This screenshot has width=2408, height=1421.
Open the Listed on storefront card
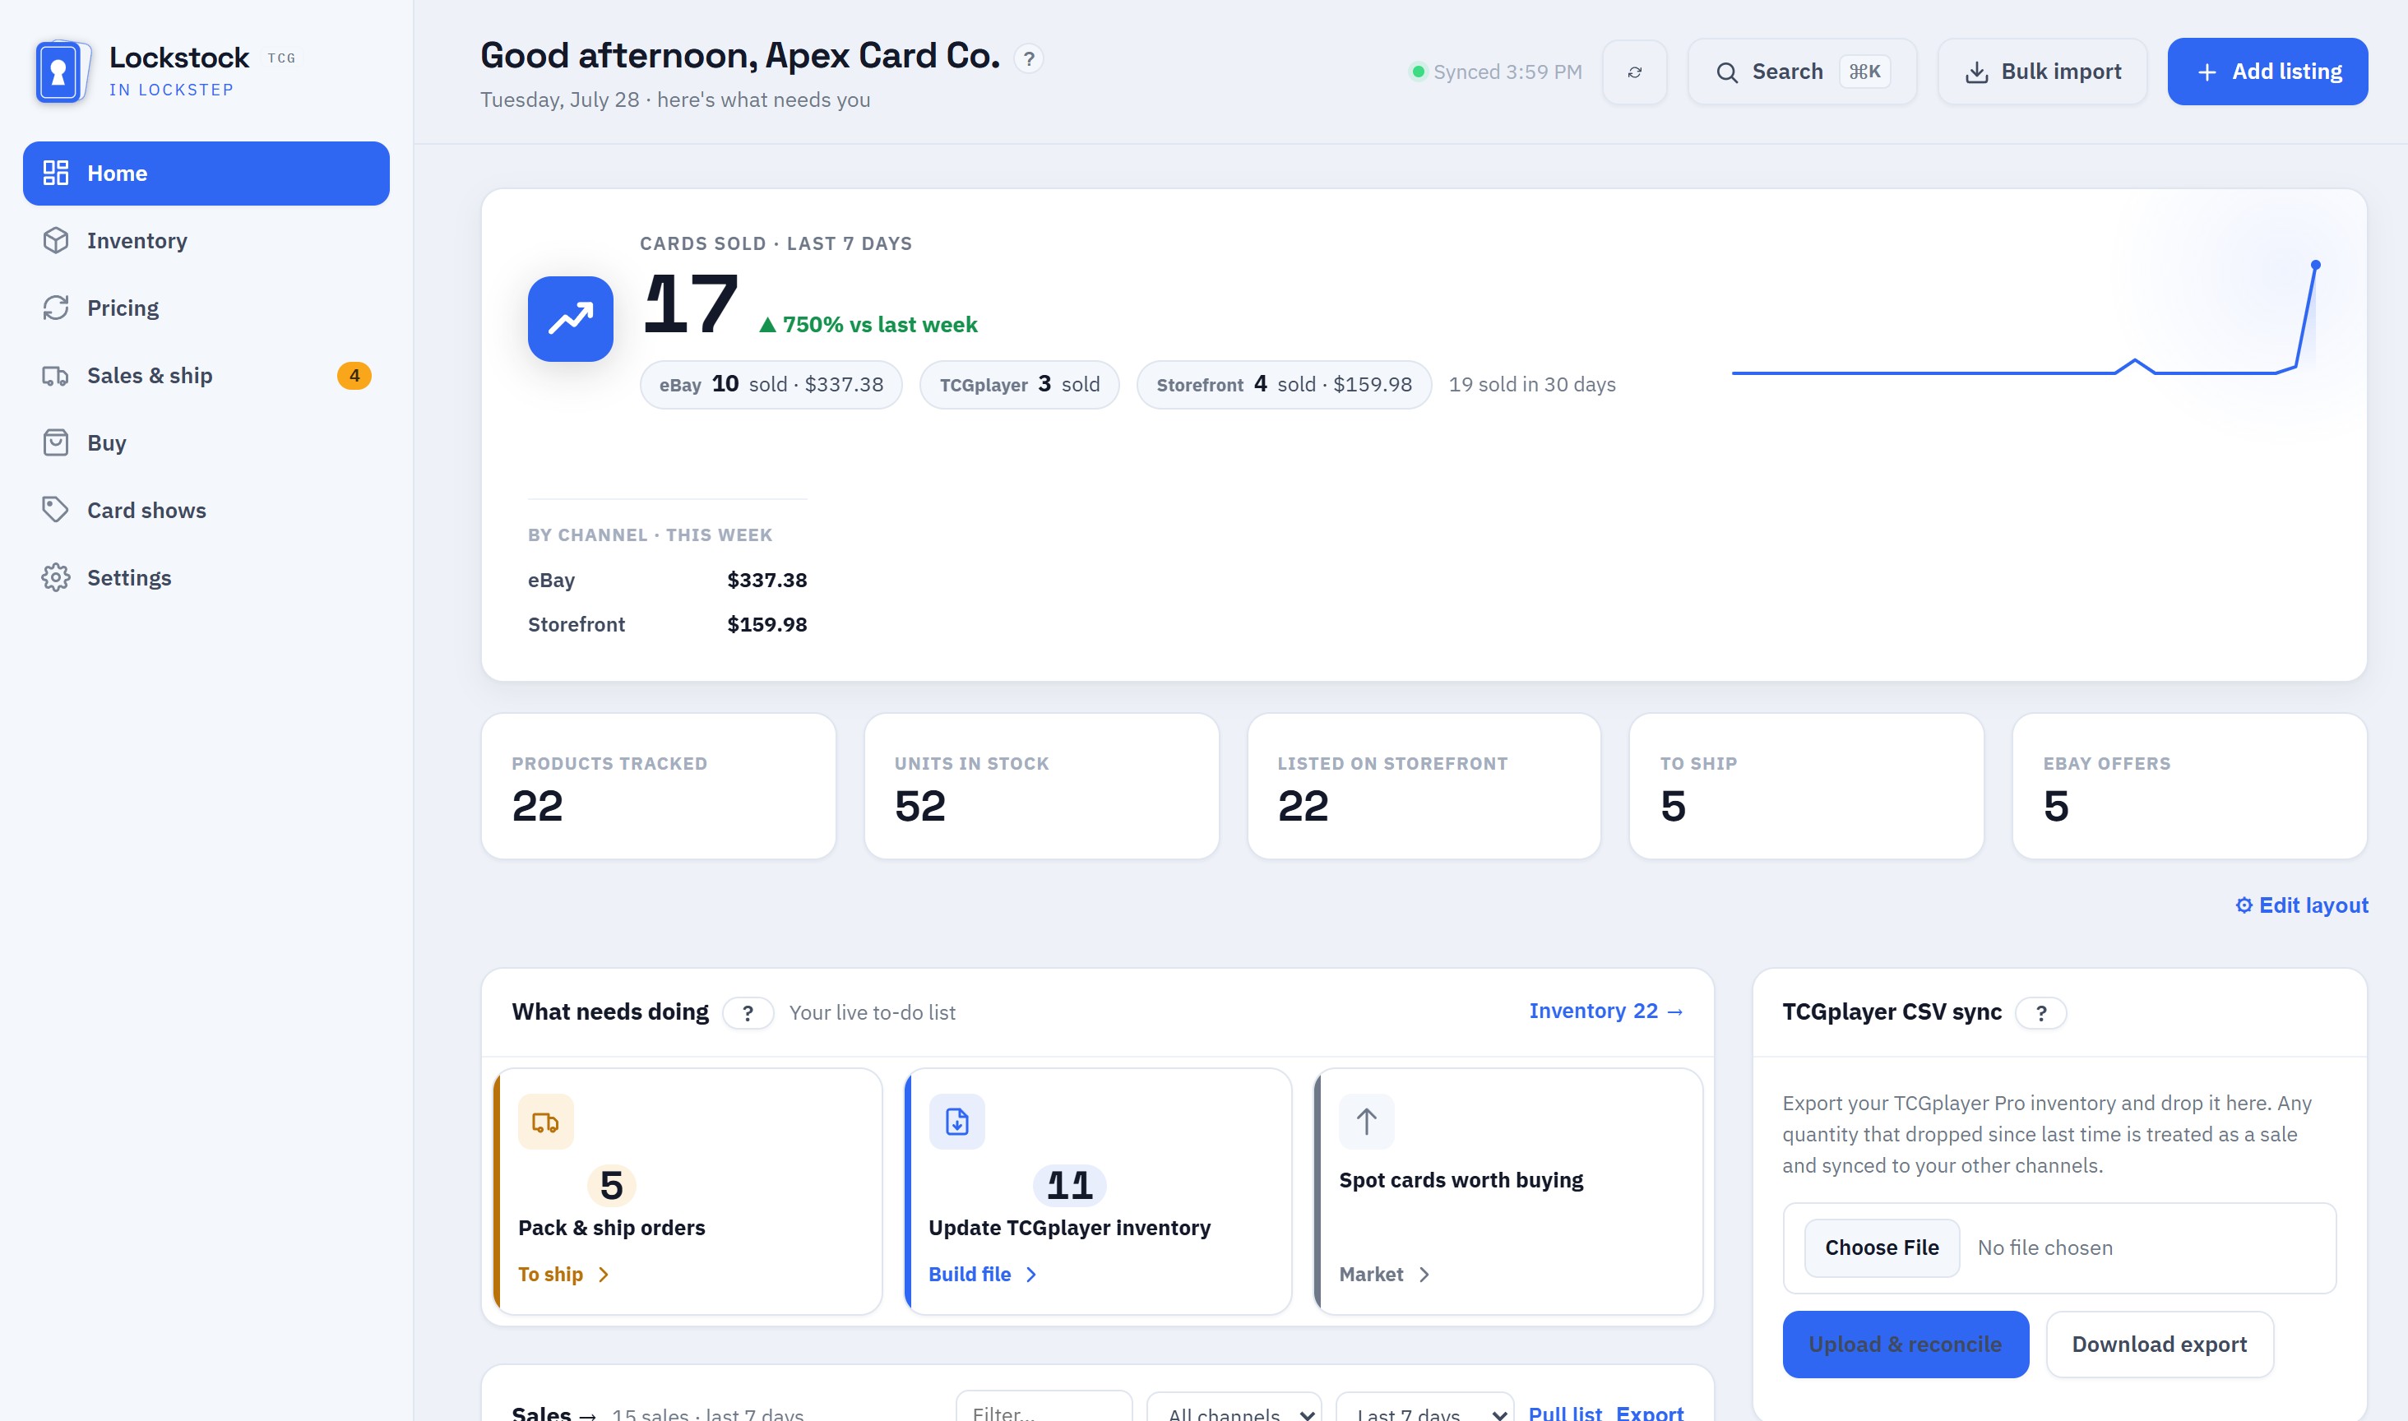coord(1424,786)
